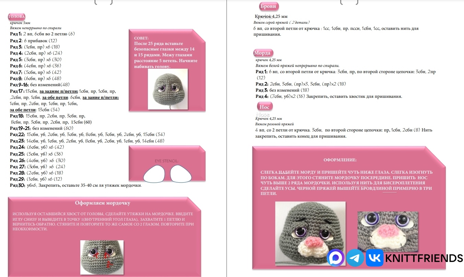Click the head photo with pink nose
Viewport: 464px width, 277px height.
[310, 233]
